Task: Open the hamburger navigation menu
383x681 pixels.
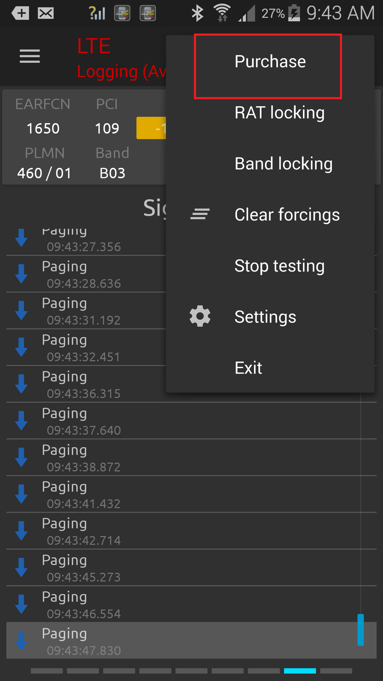Action: (x=30, y=56)
